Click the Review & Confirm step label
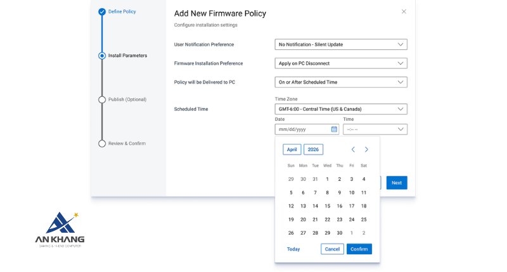The image size is (507, 272). point(127,143)
